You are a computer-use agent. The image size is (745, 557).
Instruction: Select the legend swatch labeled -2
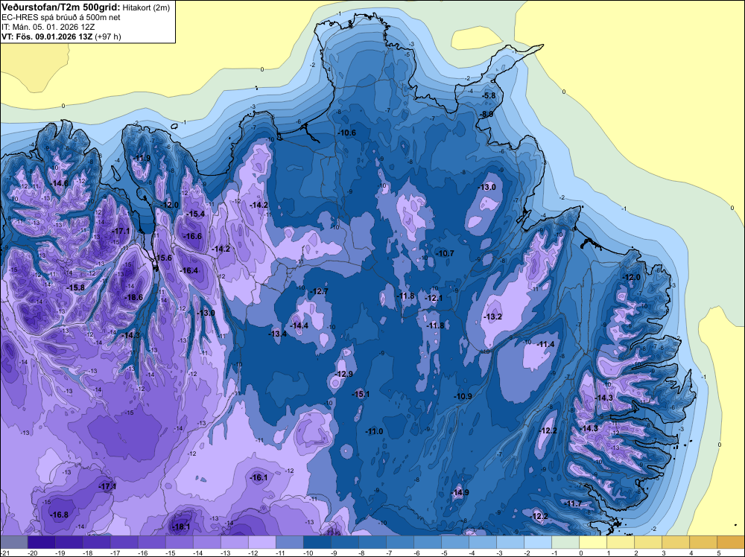[x=537, y=542]
